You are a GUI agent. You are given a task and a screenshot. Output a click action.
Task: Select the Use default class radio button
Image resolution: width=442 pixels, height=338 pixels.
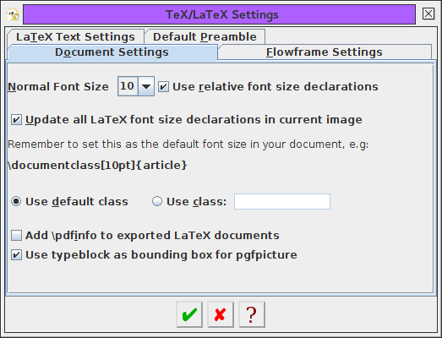tap(16, 201)
